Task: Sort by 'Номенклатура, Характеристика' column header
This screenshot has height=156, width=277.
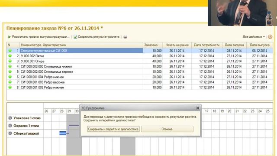Action: [x=81, y=45]
